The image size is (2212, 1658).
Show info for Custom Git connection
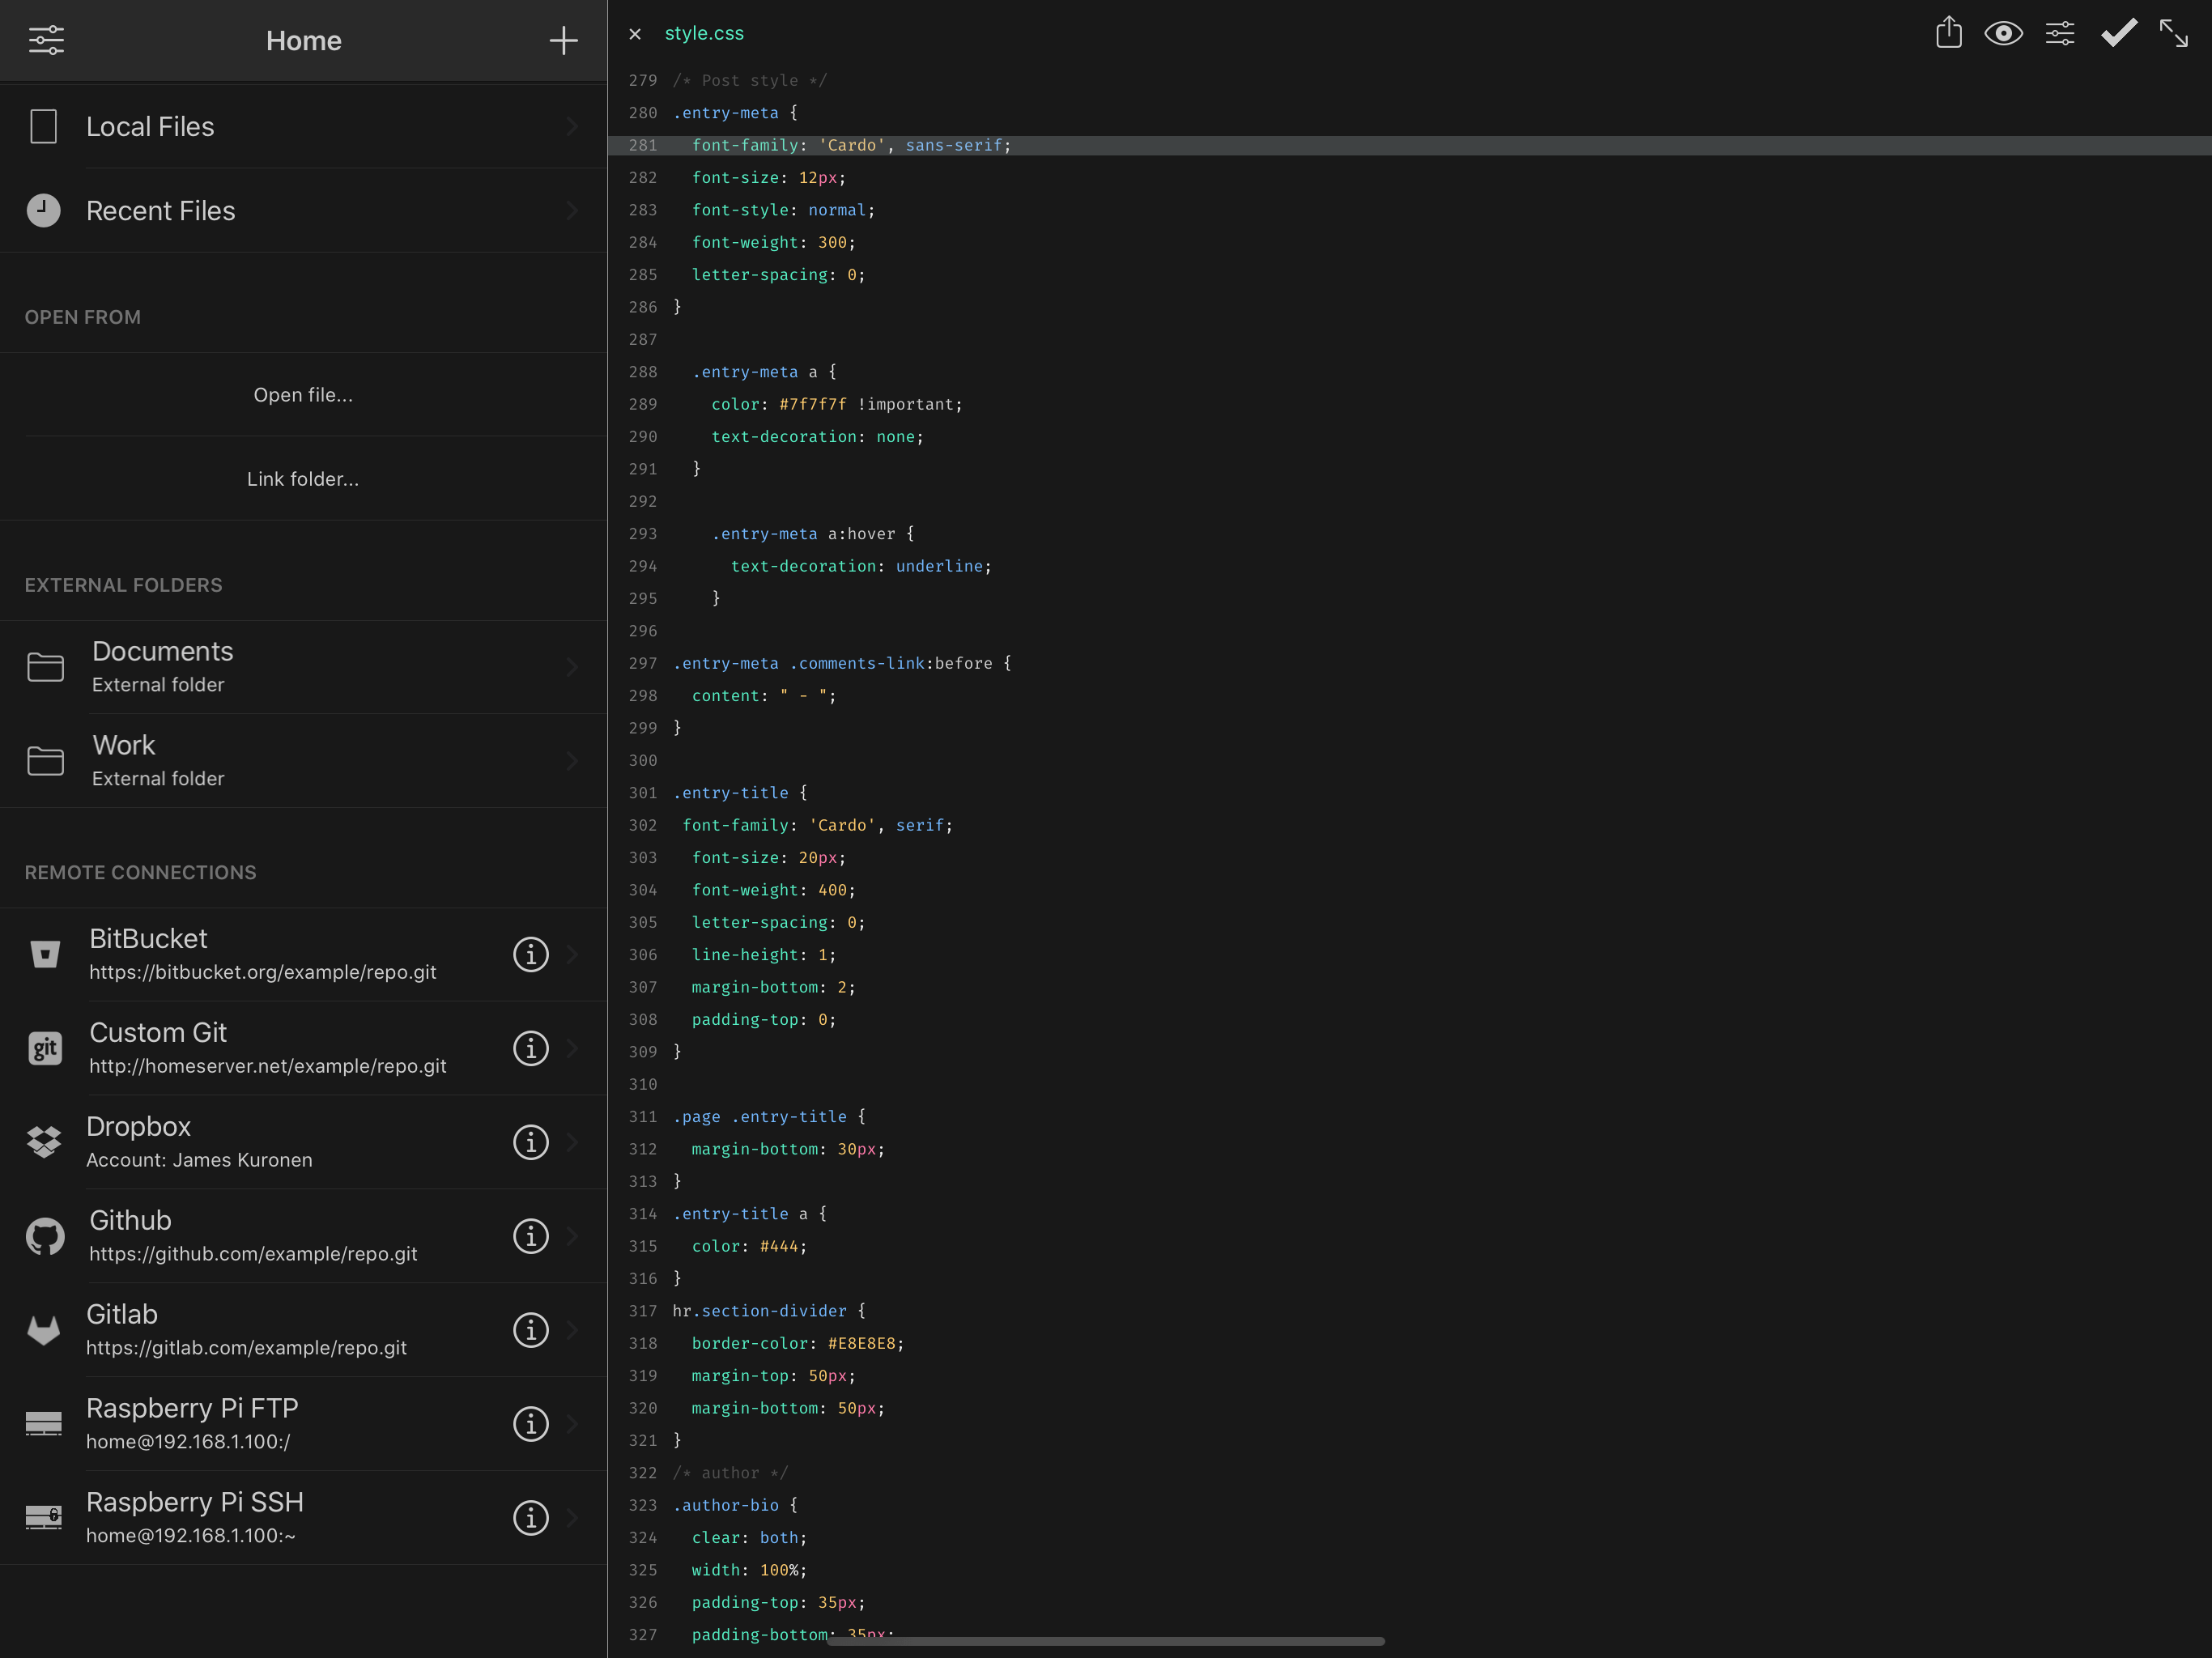[x=531, y=1048]
